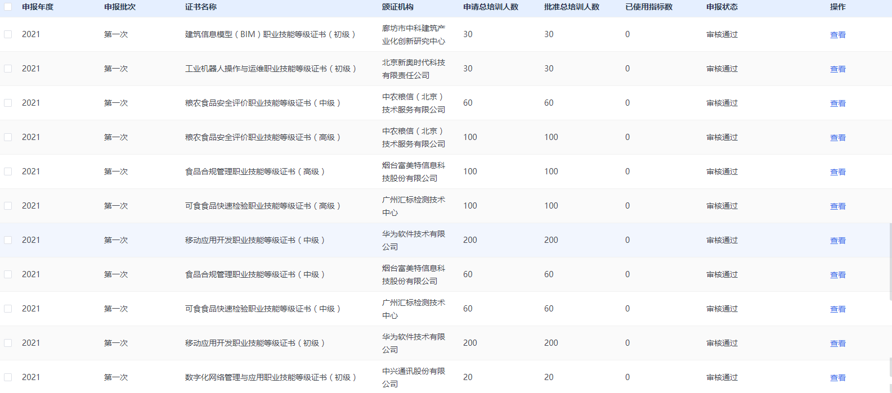Select the 食品合规管理(高级) row checkbox
Viewport: 892px width, 393px height.
pyautogui.click(x=8, y=171)
